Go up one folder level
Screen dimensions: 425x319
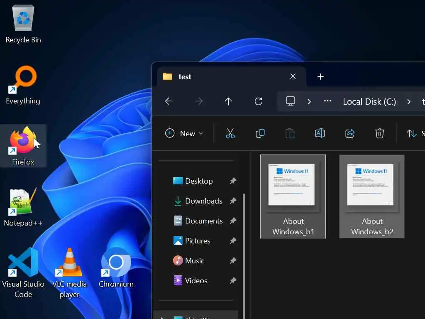pyautogui.click(x=229, y=101)
